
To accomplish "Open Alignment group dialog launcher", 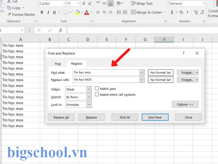I will pos(166,21).
